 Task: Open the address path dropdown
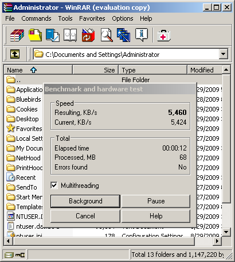point(223,54)
